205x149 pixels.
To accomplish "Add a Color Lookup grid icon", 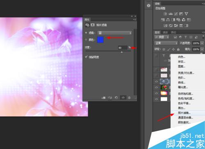I will [x=189, y=20].
